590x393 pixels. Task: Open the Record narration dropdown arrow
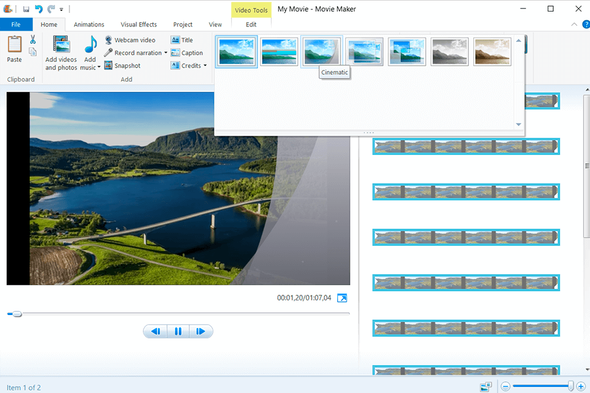pos(166,53)
